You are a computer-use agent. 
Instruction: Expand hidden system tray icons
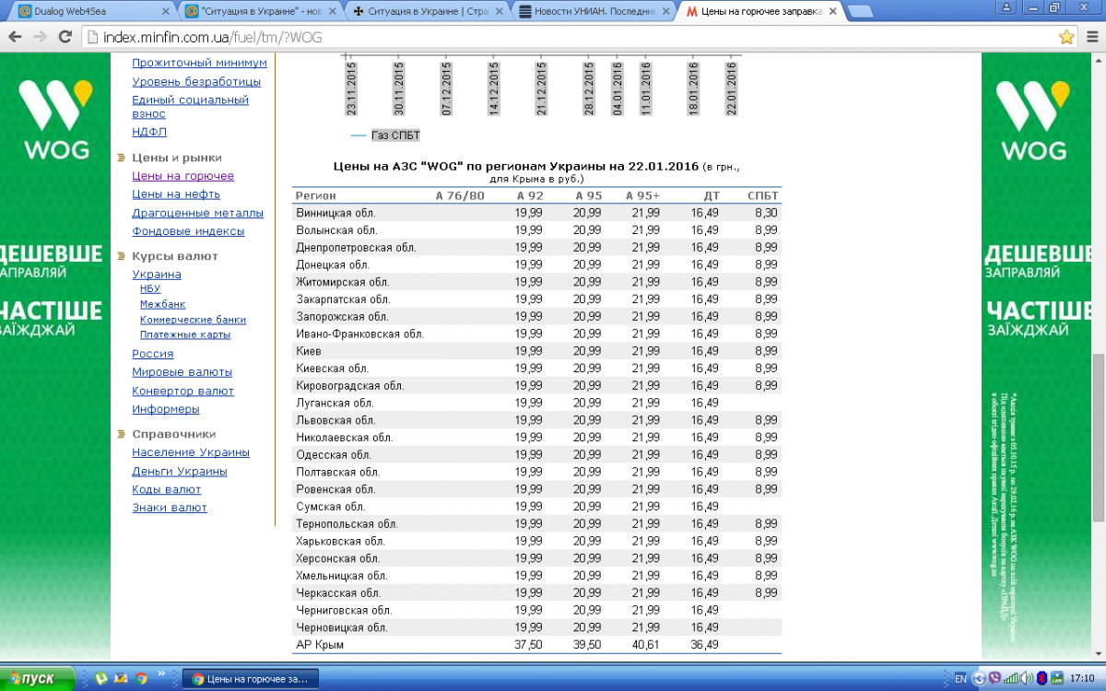click(980, 679)
